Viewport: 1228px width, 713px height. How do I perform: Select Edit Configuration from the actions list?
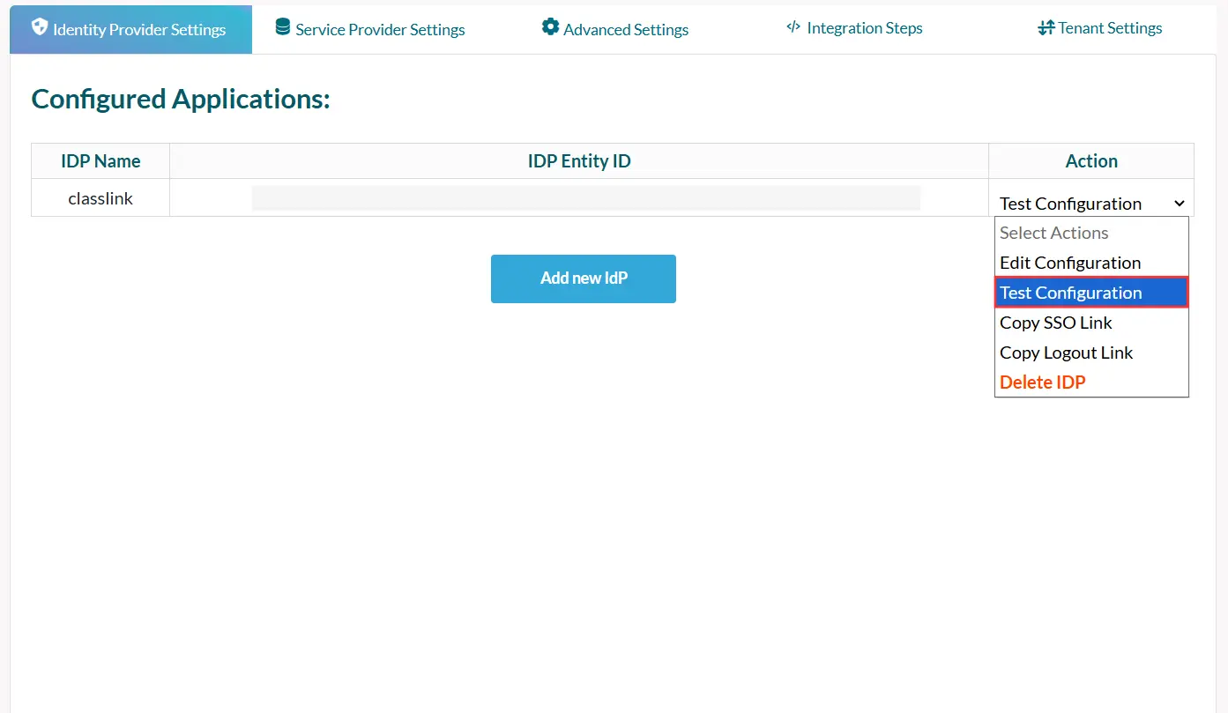[x=1070, y=263]
